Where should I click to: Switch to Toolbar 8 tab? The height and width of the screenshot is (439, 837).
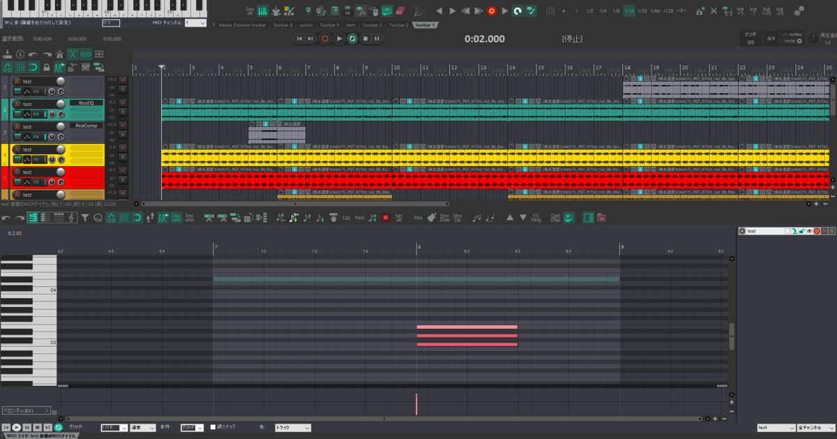[x=282, y=25]
